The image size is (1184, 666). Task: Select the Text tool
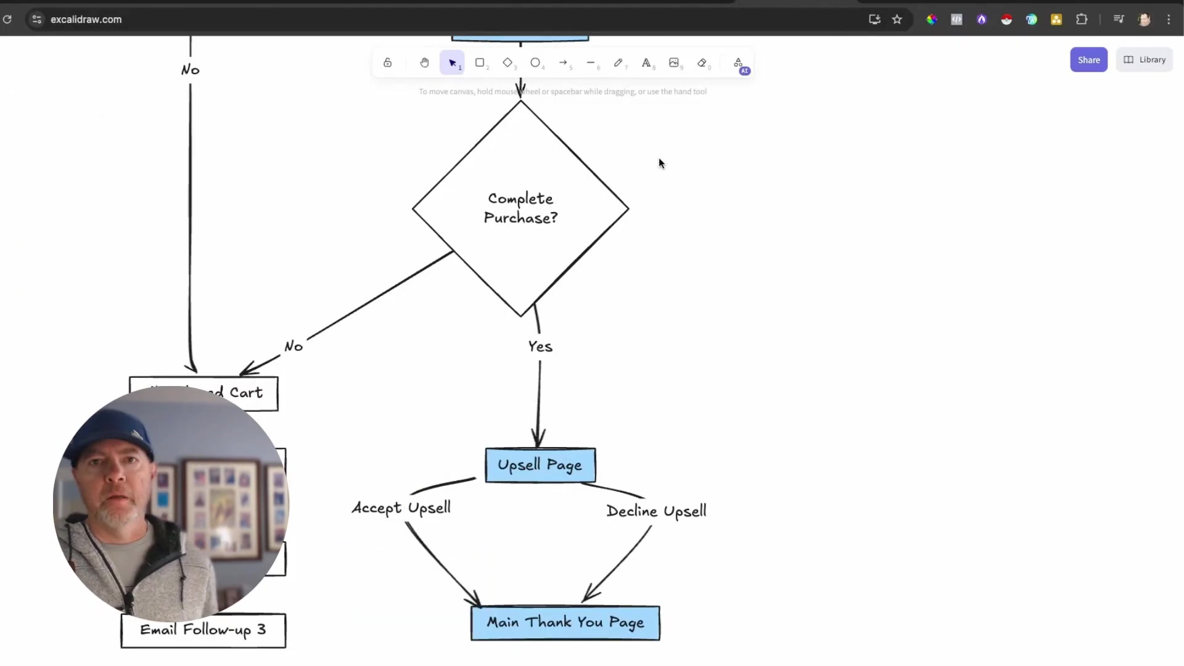[647, 62]
